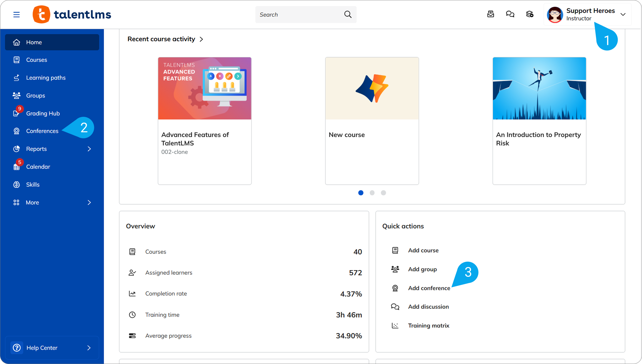Viewport: 642px width, 364px height.
Task: Select the second carousel pagination dot
Action: click(372, 193)
